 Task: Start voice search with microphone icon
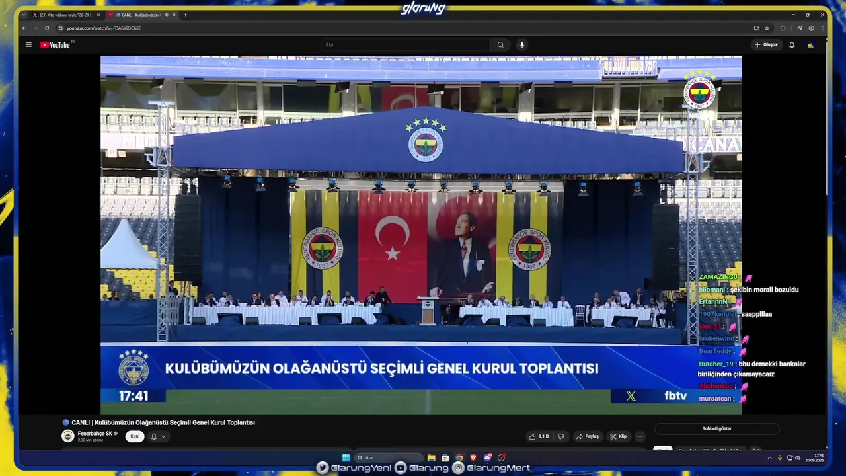pyautogui.click(x=522, y=45)
